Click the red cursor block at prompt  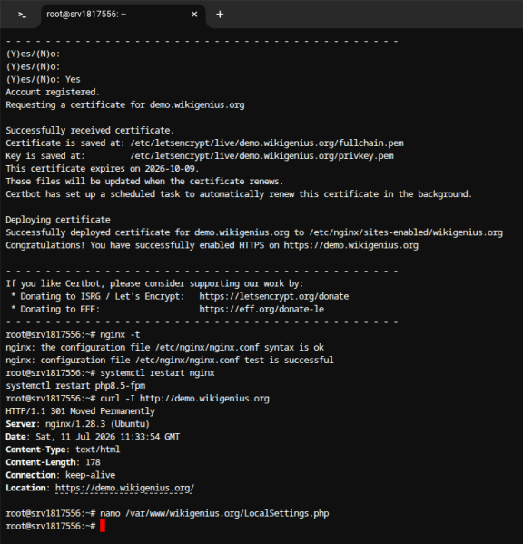[103, 526]
